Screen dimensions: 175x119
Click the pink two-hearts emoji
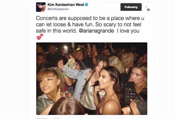coord(40,37)
